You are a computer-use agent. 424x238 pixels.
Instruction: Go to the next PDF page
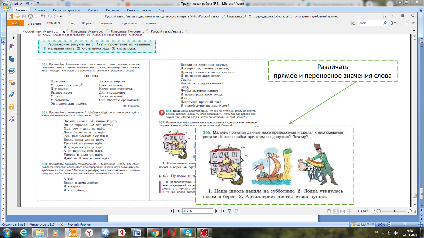(x=216, y=211)
